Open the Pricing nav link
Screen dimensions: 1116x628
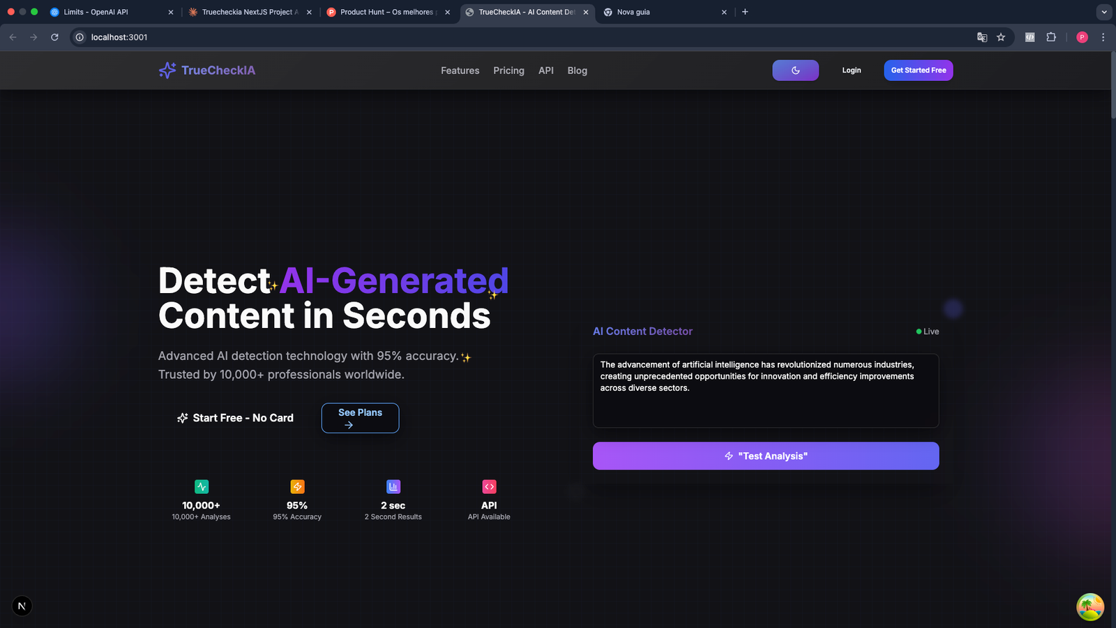[x=508, y=70]
